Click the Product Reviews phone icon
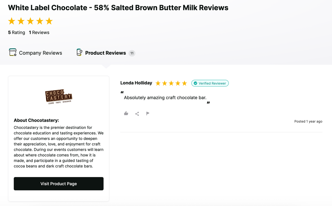332x206 pixels. point(80,52)
